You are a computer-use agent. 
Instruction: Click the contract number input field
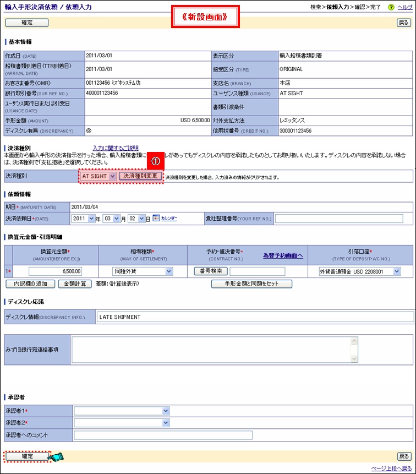coord(258,271)
